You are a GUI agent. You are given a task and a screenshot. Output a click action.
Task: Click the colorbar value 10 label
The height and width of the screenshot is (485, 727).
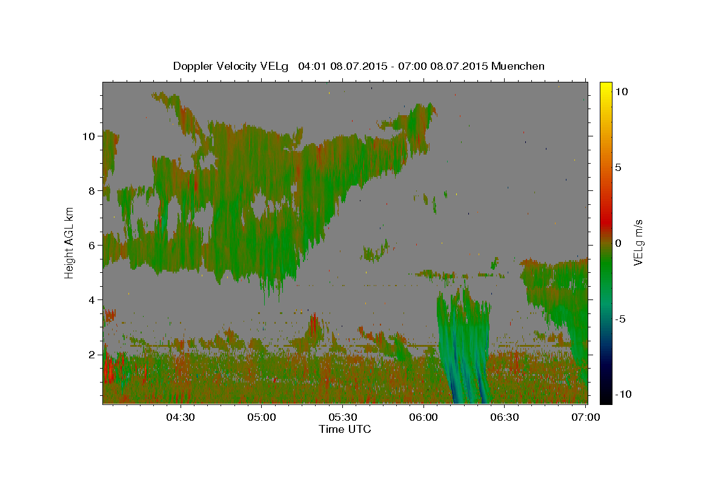pos(621,92)
